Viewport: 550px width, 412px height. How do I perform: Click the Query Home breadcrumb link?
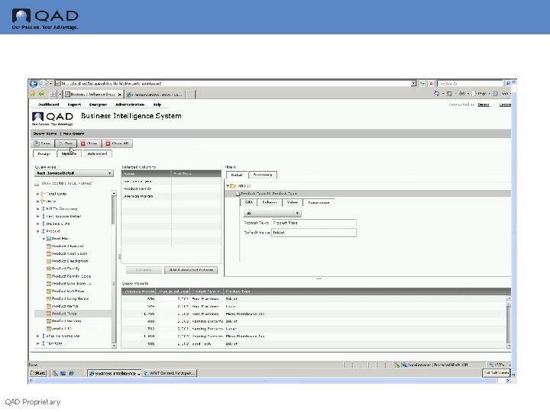(x=45, y=134)
